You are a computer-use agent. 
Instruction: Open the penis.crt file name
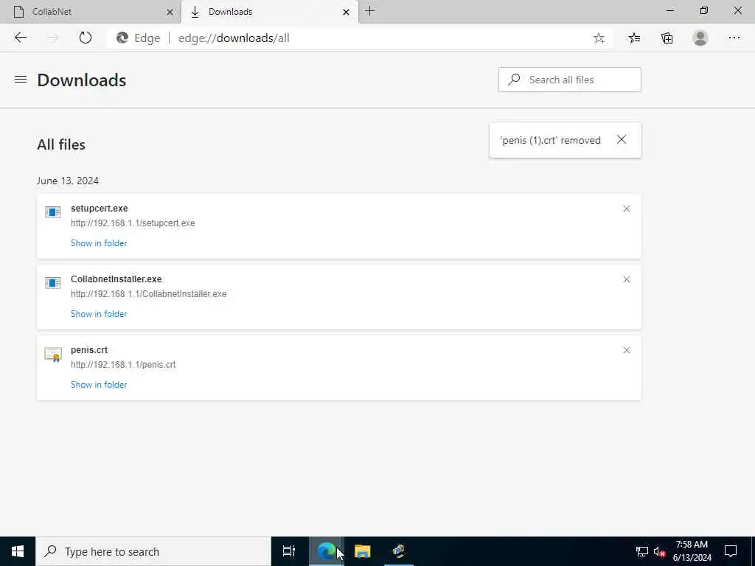(x=89, y=350)
